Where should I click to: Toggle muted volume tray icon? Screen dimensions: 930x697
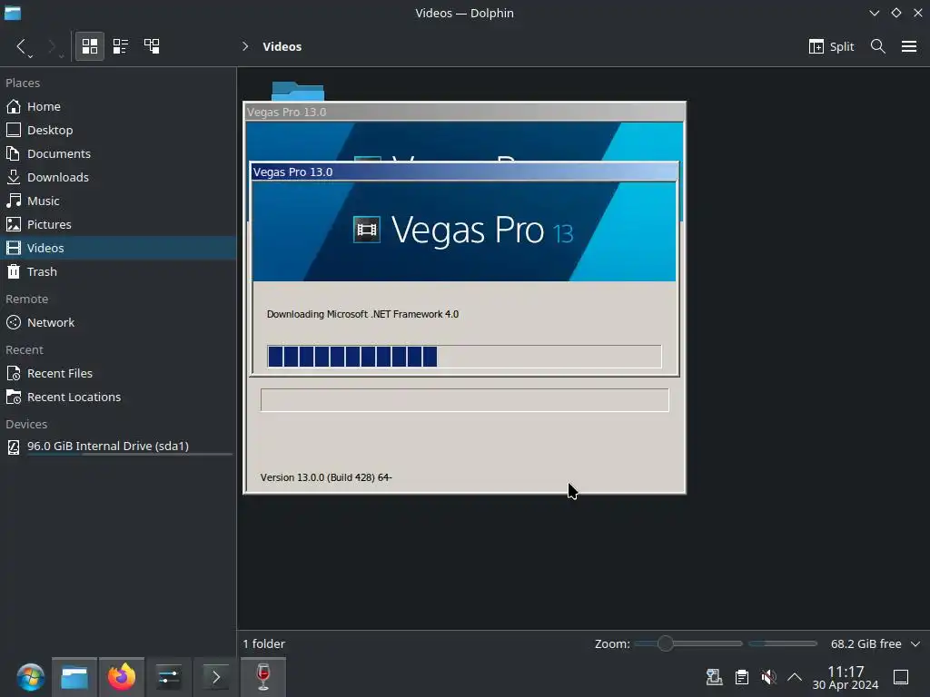[x=768, y=677]
